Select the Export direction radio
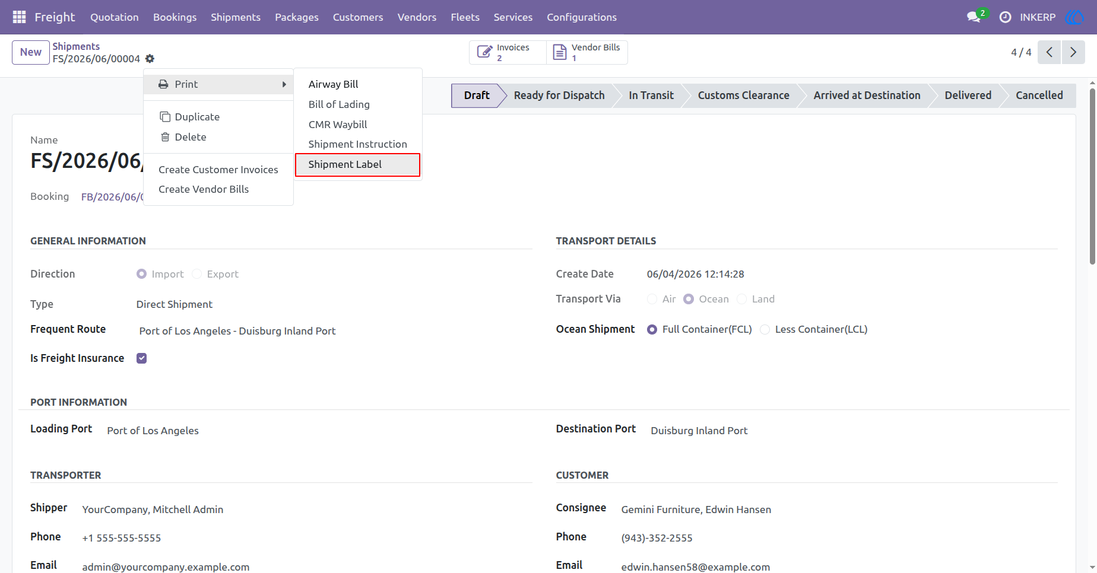 tap(196, 274)
